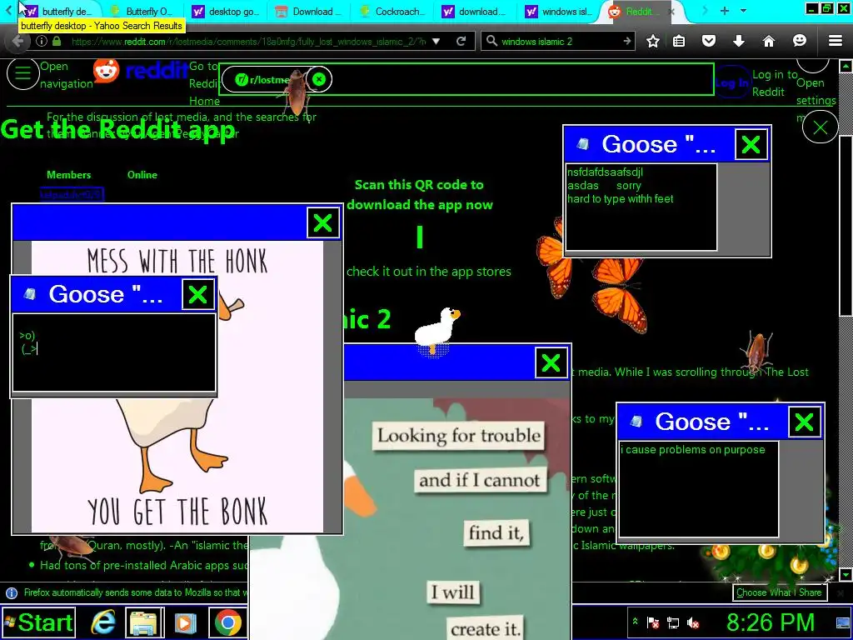Open Windows Explorer folder in taskbar
The width and height of the screenshot is (853, 640).
click(144, 622)
